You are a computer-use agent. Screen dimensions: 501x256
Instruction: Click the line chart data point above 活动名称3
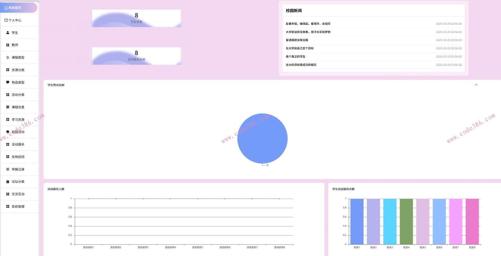pos(143,199)
